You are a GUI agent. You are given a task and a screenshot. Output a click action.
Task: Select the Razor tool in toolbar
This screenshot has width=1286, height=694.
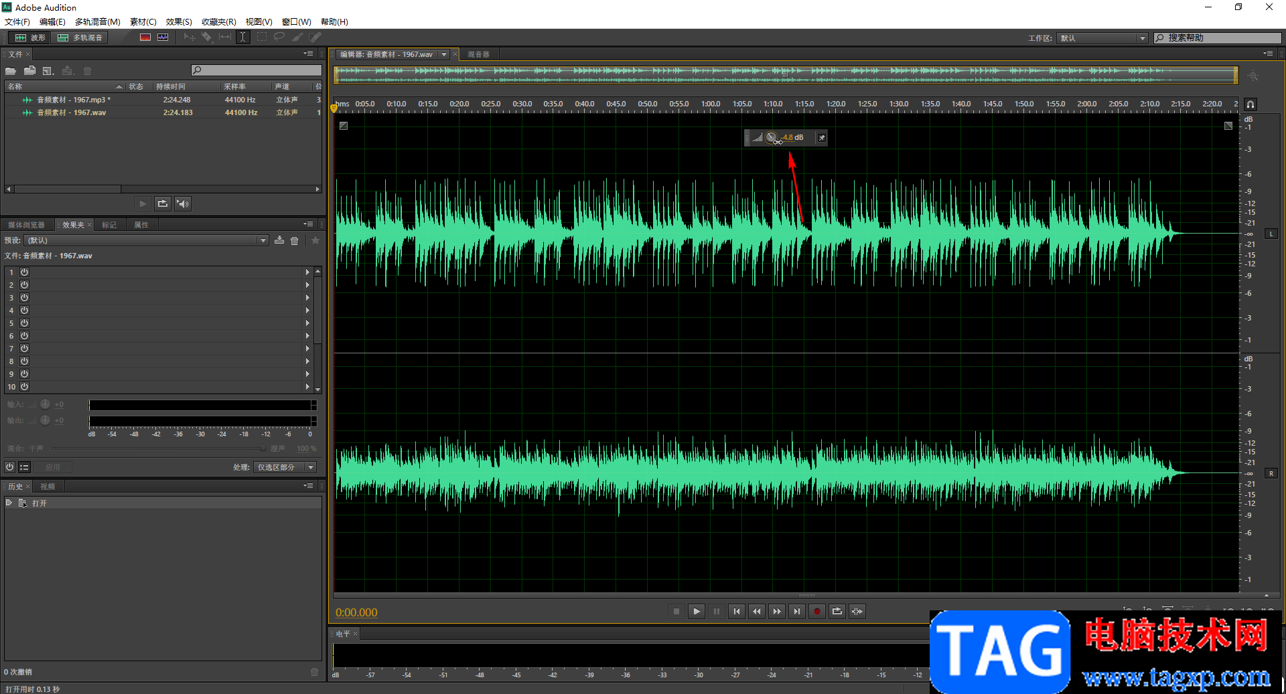(x=207, y=37)
